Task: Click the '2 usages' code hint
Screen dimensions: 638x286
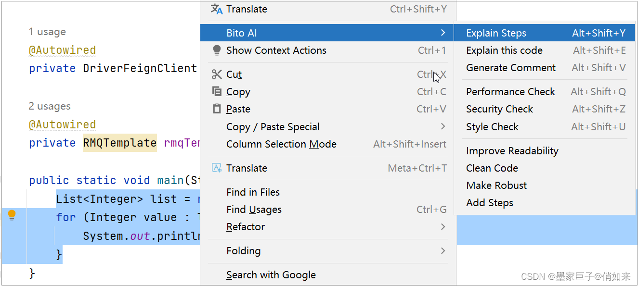Action: point(50,106)
